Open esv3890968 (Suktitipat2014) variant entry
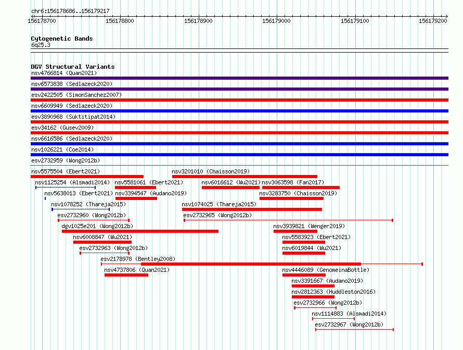 73,117
